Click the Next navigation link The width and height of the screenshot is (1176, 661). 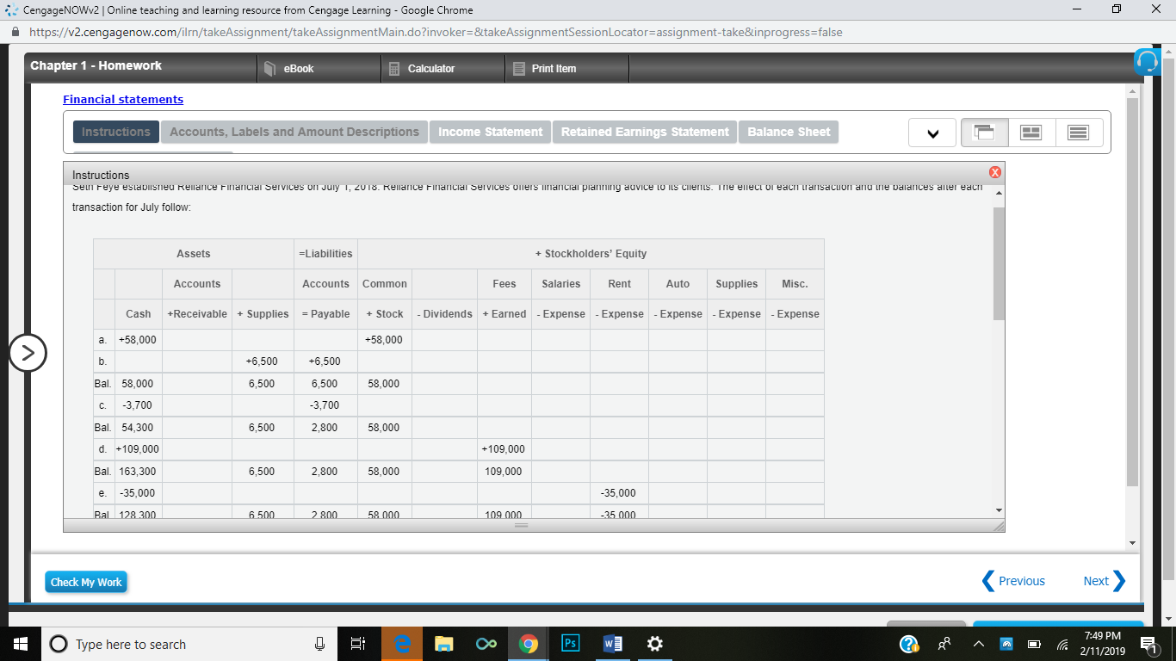pos(1098,581)
